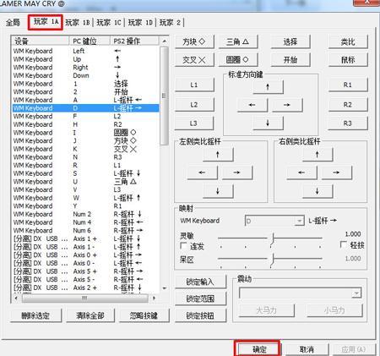The height and width of the screenshot is (356, 380).
Task: Open the 全局 general tab
Action: click(13, 22)
